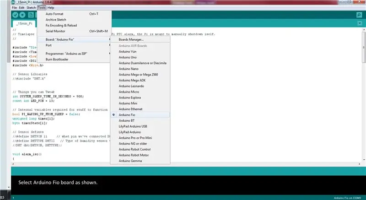
Task: Select the checked Arduino Fio board
Action: pos(140,115)
